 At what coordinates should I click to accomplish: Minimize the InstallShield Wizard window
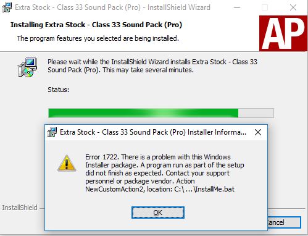tap(237, 7)
